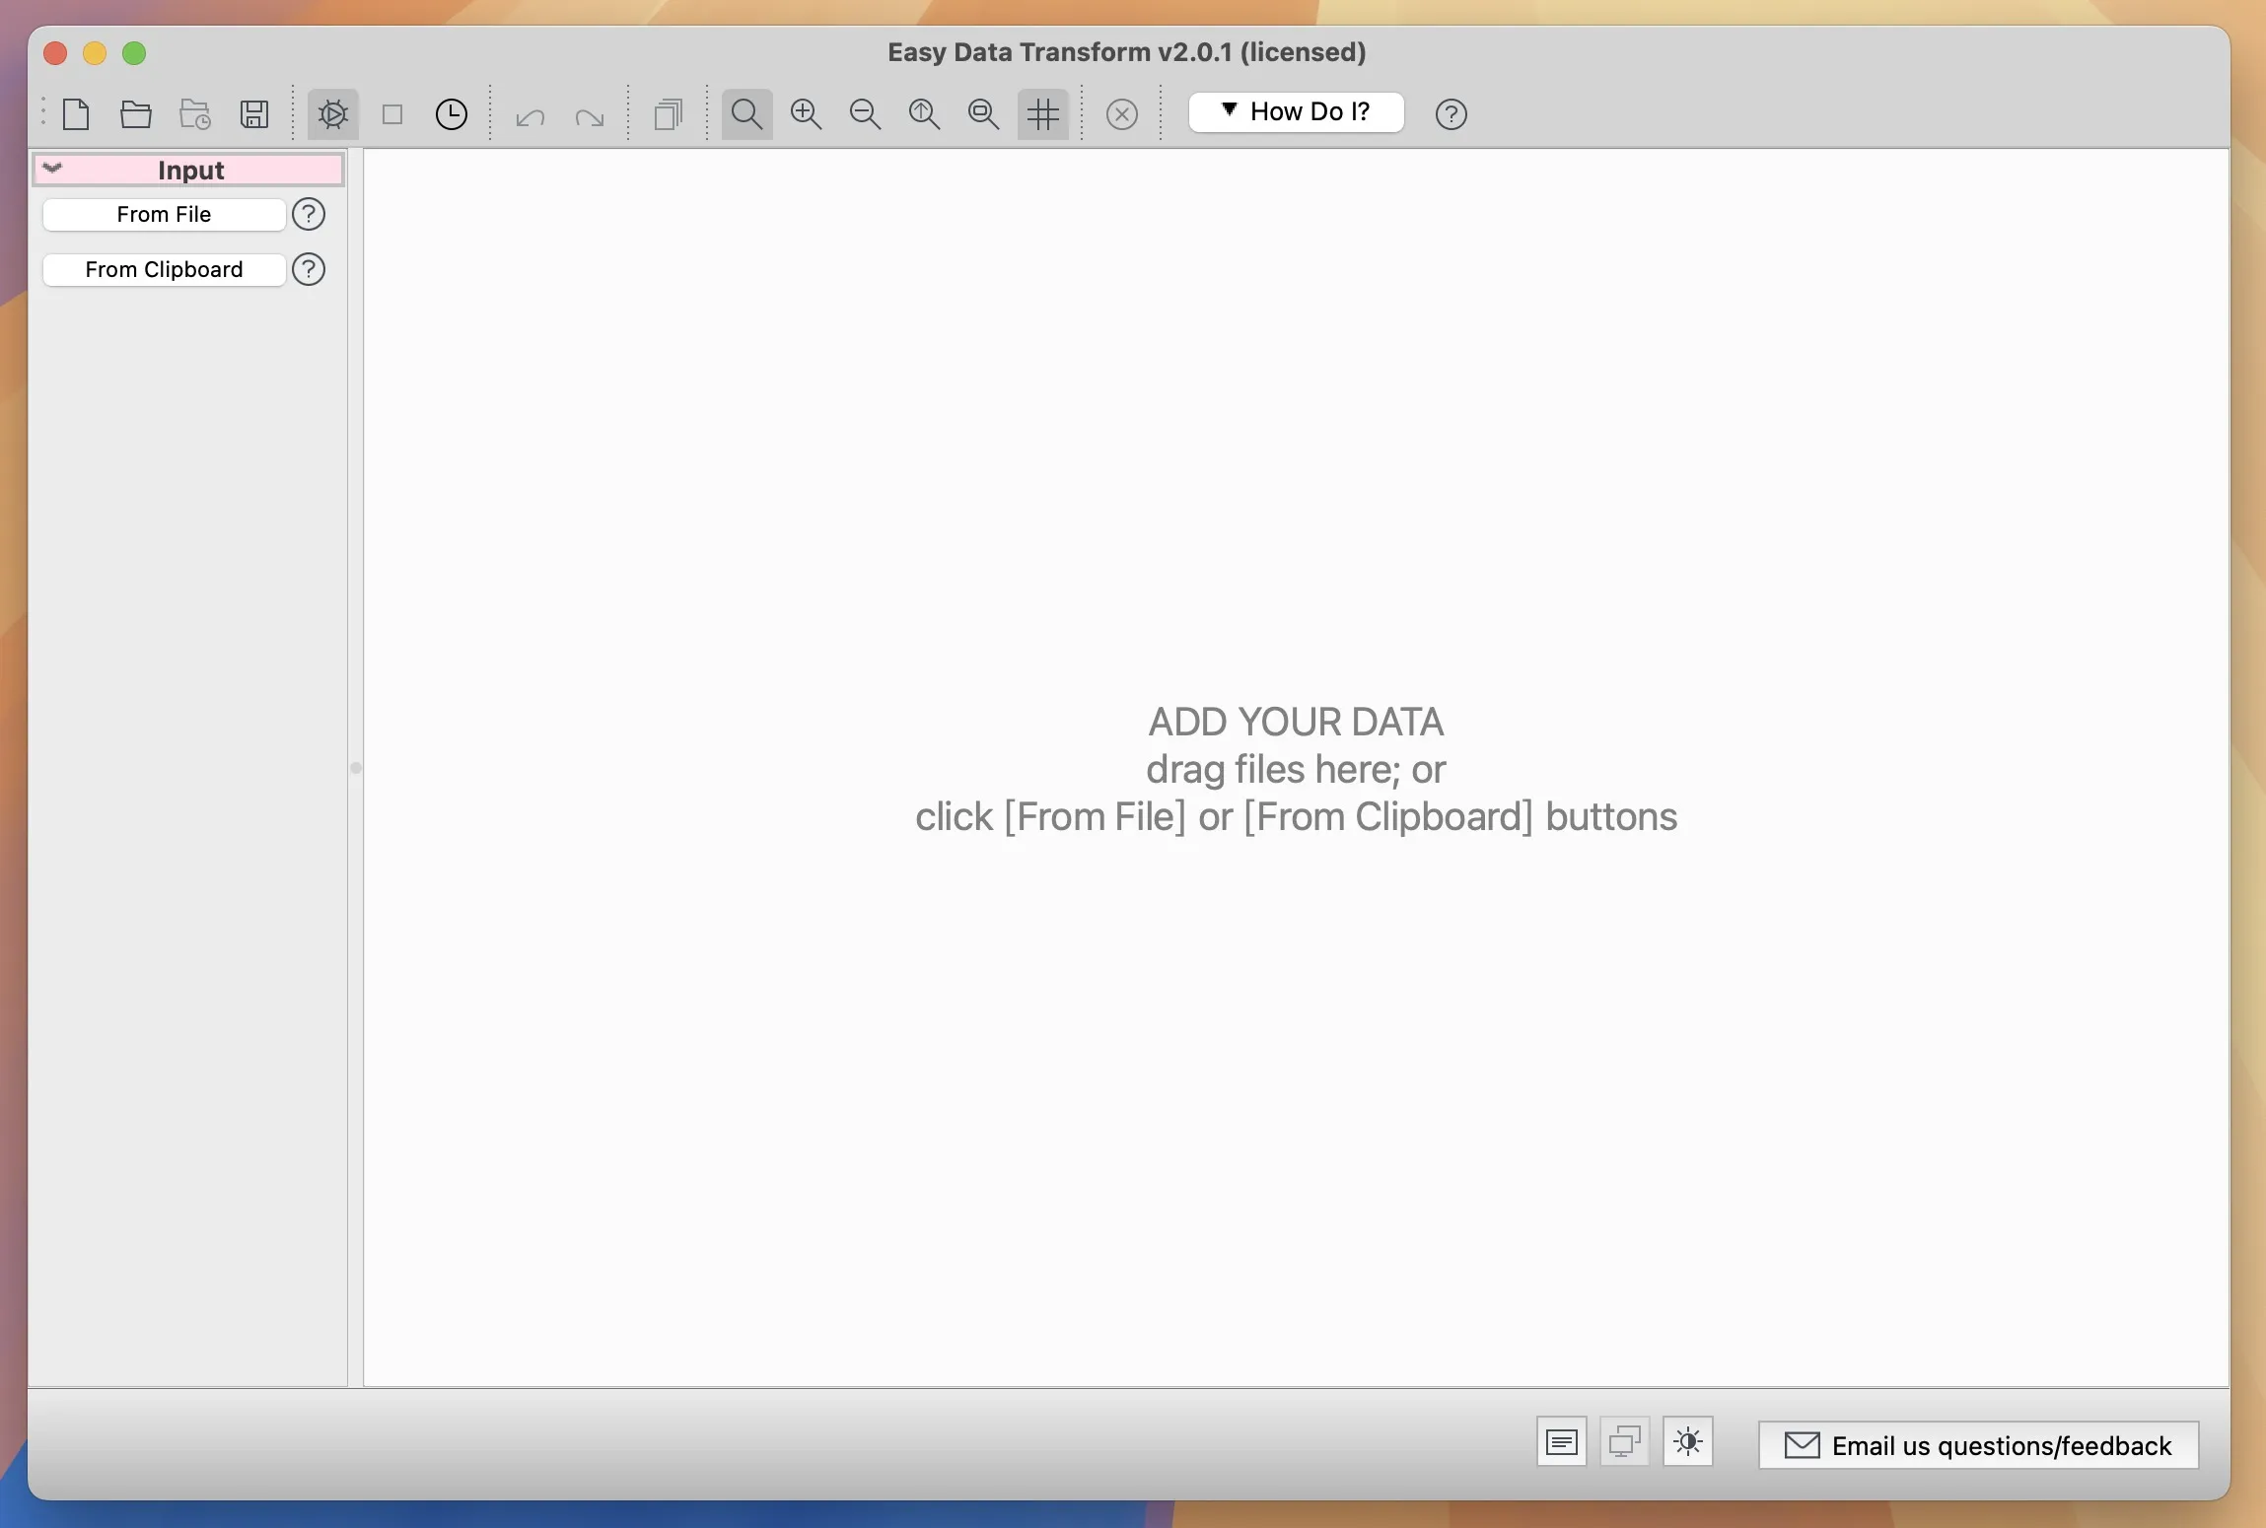Viewport: 2266px width, 1528px height.
Task: Select the magnifier zoom tool icon
Action: click(x=747, y=114)
